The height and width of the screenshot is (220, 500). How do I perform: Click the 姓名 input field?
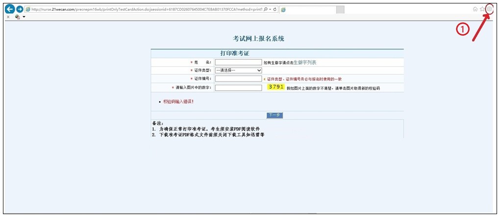(x=238, y=62)
